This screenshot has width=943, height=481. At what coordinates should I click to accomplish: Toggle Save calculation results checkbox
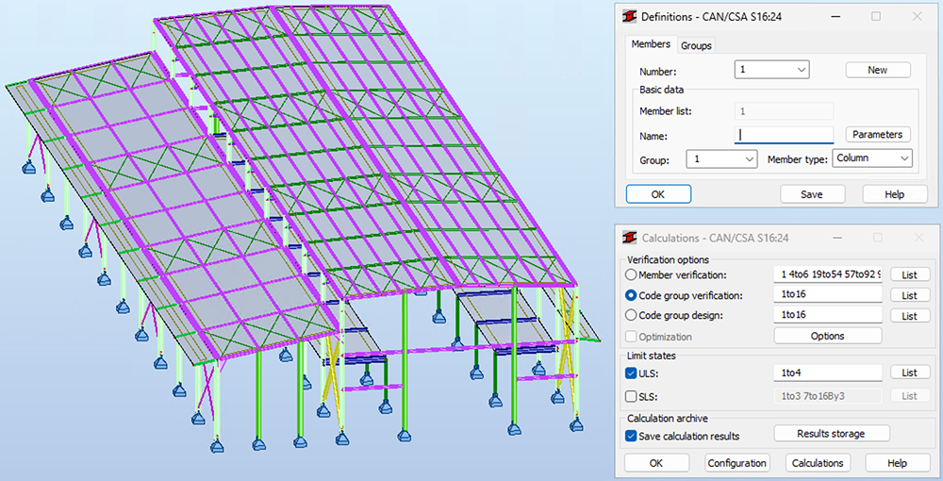631,436
